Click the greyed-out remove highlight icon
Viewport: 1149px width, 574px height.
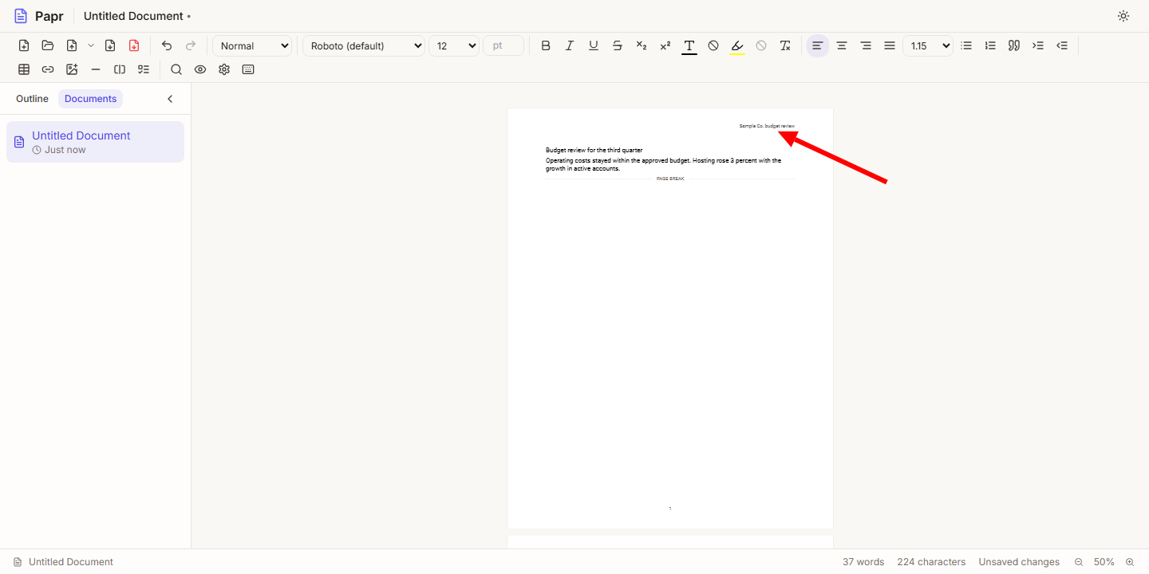tap(761, 45)
